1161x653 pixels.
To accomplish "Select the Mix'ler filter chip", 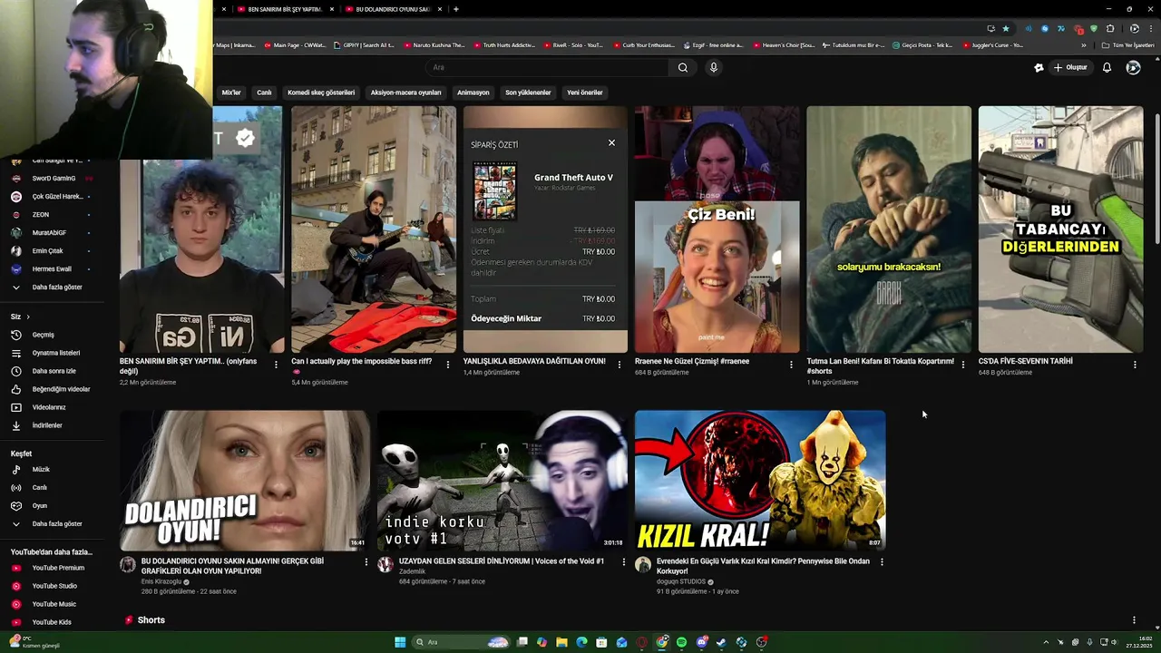I will coord(231,93).
